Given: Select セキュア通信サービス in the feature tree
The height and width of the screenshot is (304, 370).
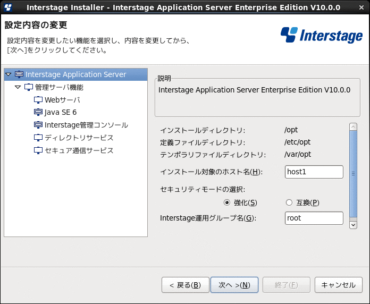Looking at the screenshot, I should click(x=79, y=151).
